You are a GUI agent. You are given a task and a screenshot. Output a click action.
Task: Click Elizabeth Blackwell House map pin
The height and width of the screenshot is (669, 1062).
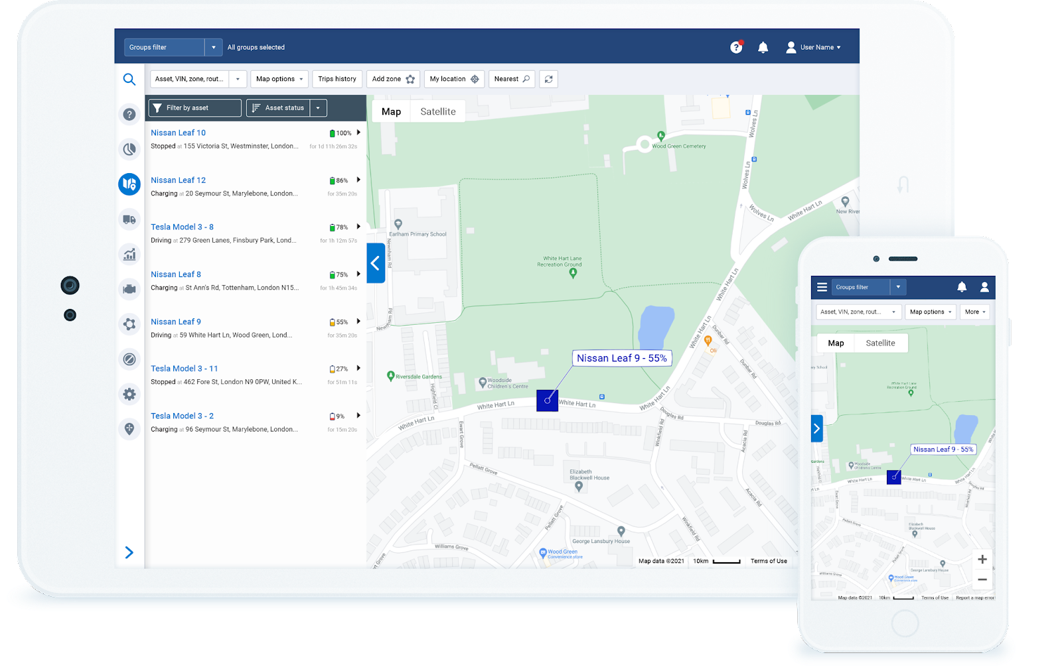coord(579,487)
